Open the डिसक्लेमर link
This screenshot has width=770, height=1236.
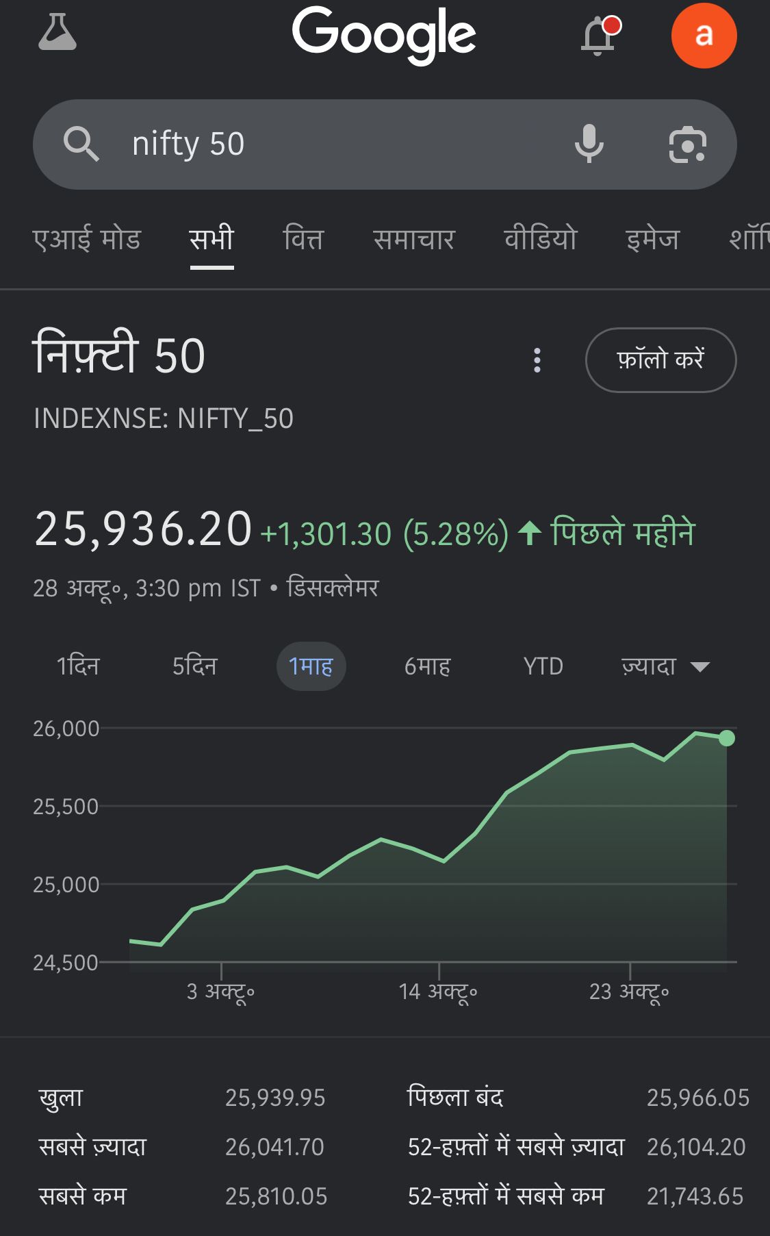333,588
